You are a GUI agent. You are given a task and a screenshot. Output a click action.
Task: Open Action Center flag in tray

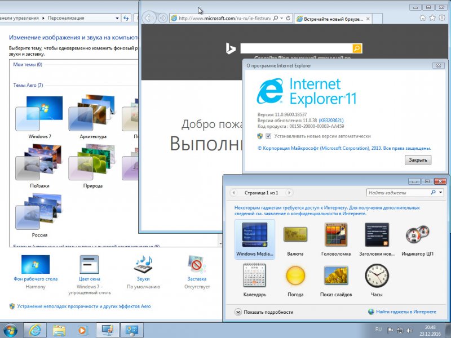[x=390, y=331]
